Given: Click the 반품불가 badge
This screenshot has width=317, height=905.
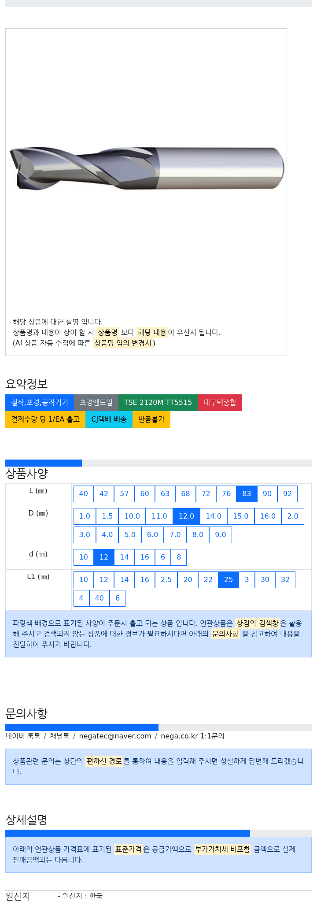Looking at the screenshot, I should [x=151, y=419].
